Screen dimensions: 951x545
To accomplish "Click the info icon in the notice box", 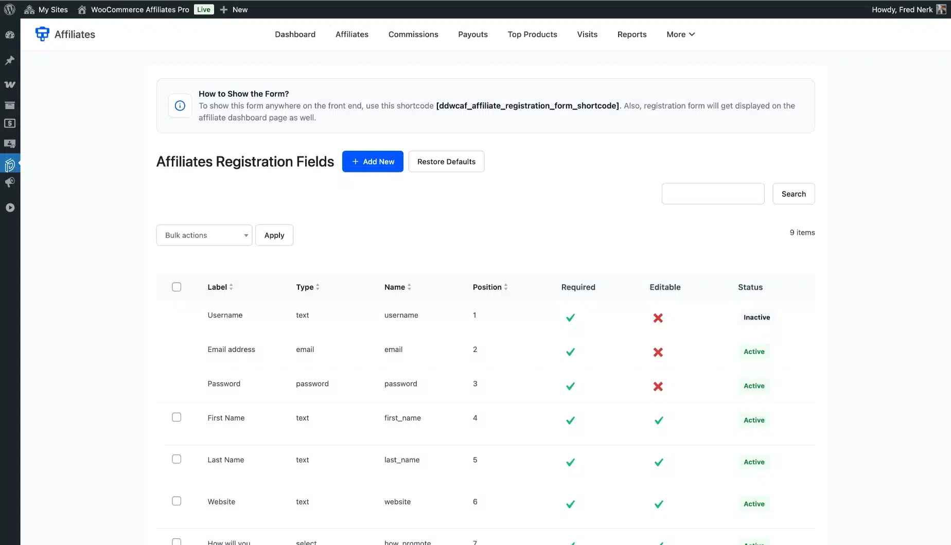I will (180, 106).
